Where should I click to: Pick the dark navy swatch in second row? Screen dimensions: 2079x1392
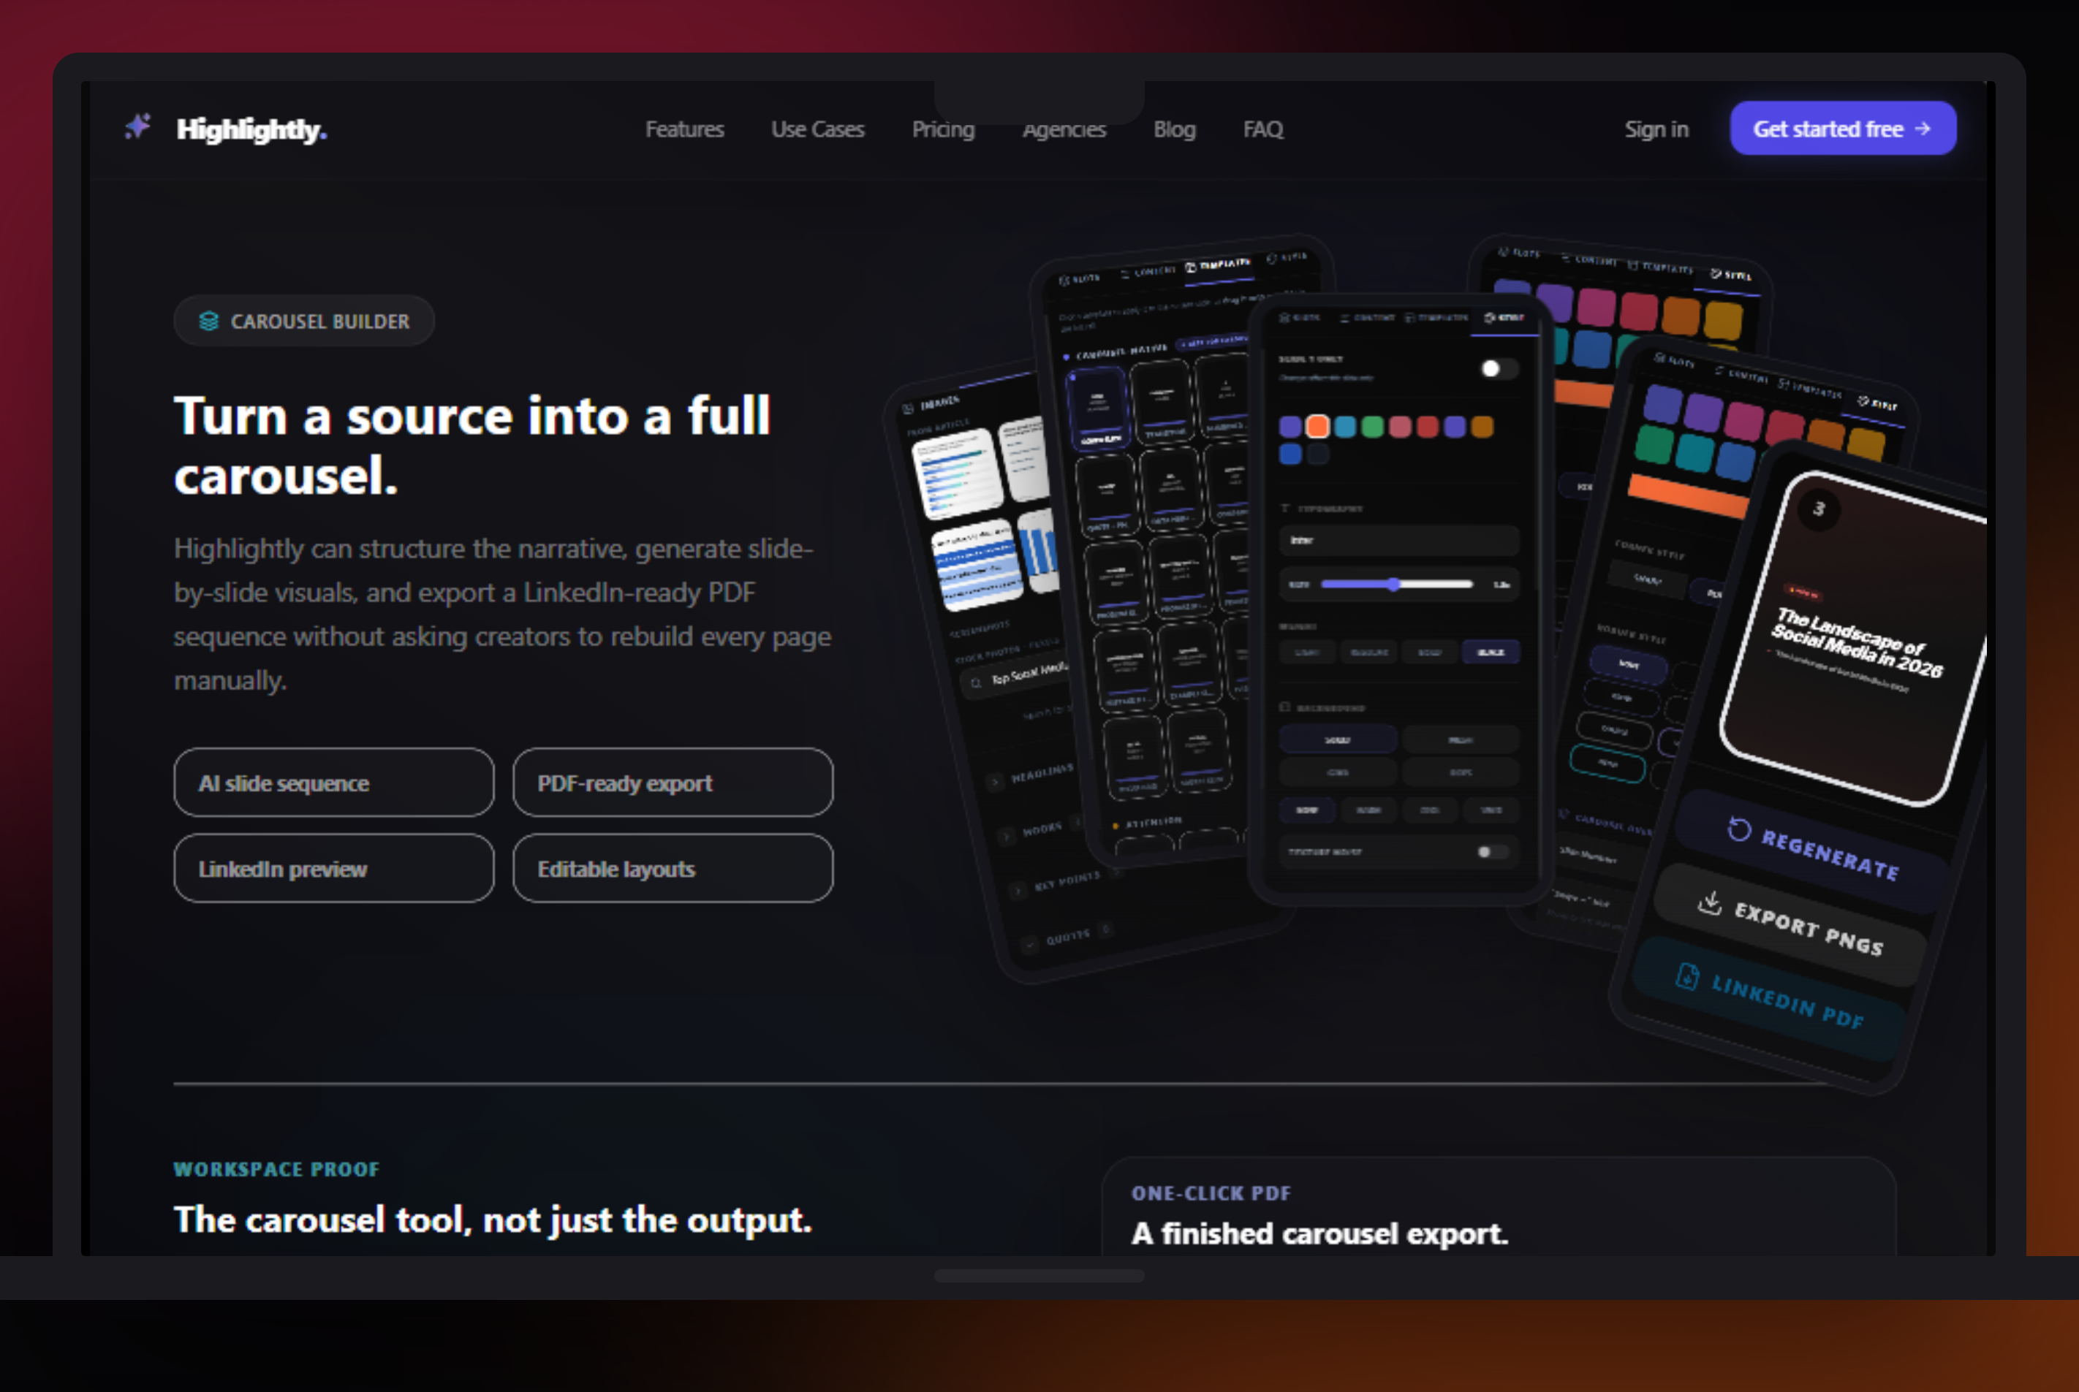pyautogui.click(x=1318, y=455)
